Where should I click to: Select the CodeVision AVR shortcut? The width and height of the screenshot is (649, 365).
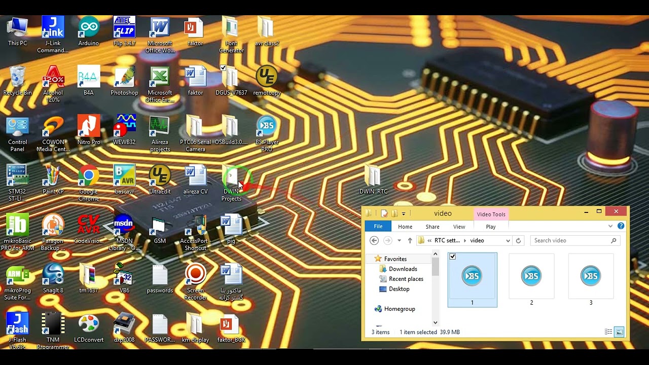pos(89,230)
